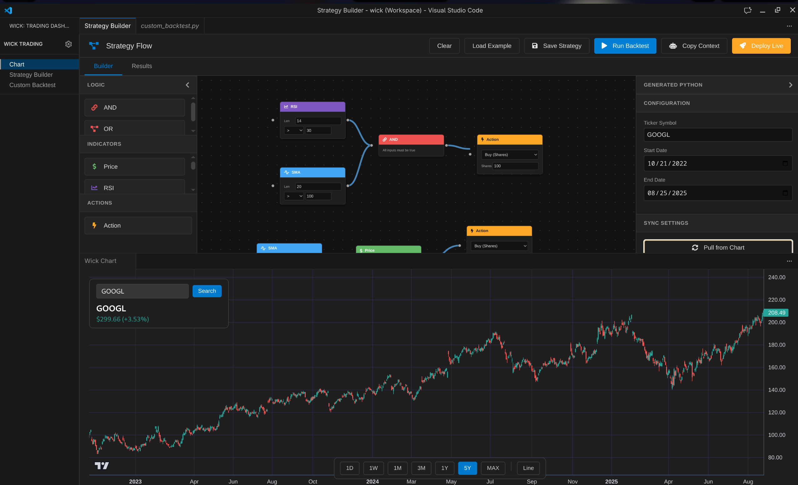Image resolution: width=798 pixels, height=485 pixels.
Task: Click the Ticker Symbol input field
Action: point(717,135)
